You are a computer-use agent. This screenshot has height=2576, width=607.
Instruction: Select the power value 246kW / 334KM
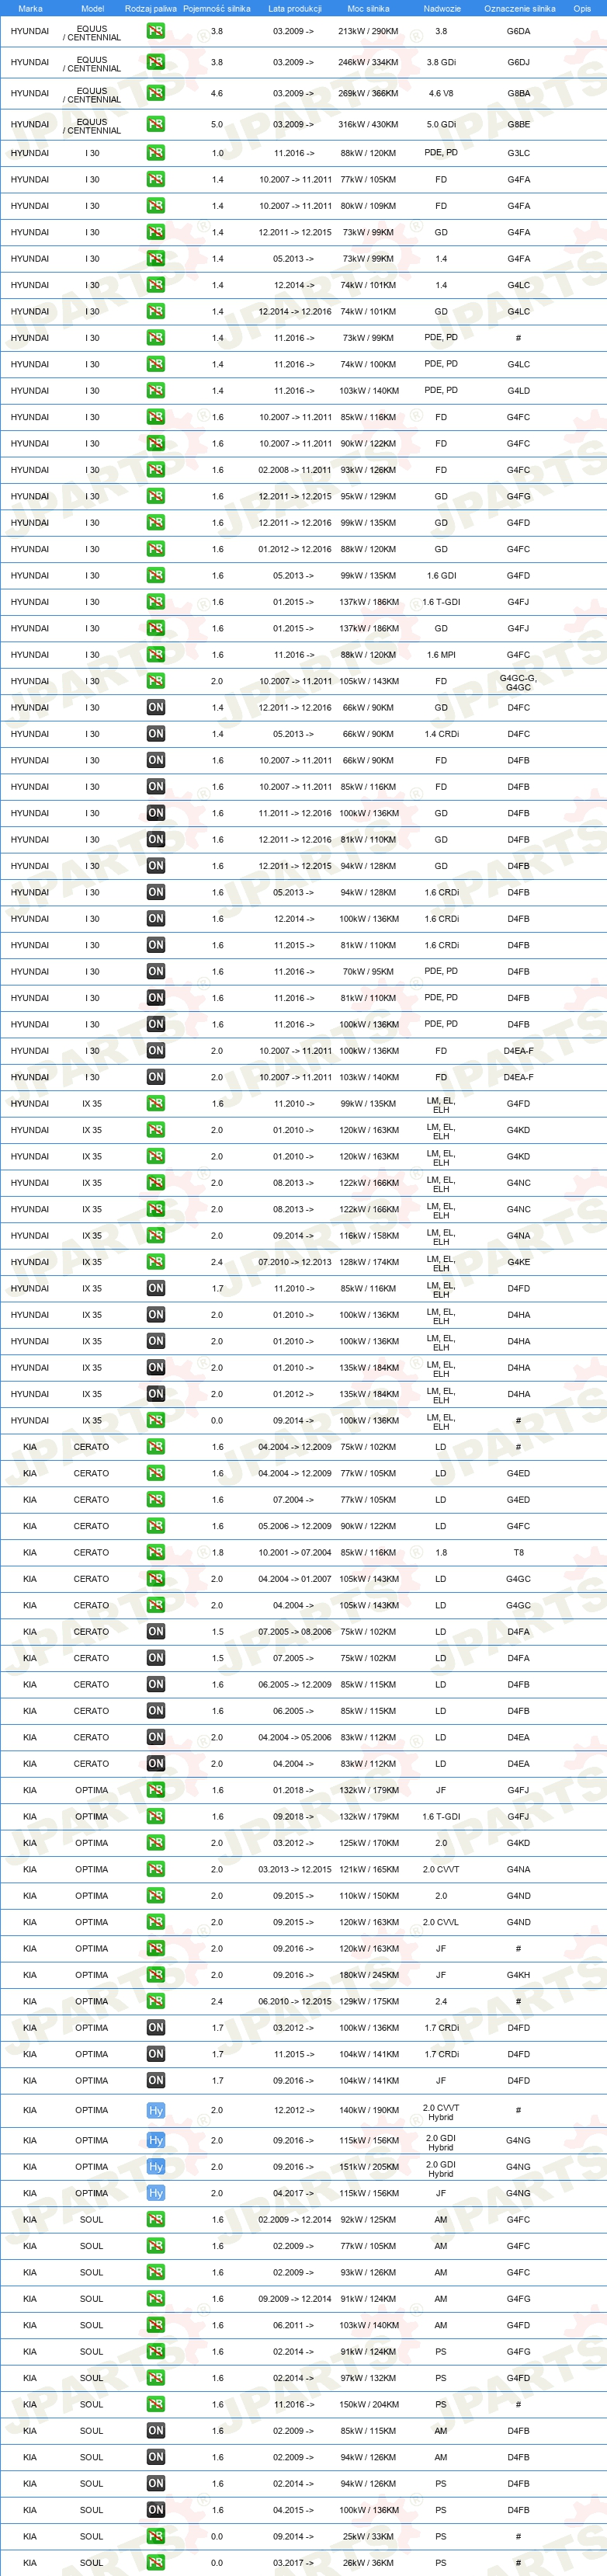[368, 62]
